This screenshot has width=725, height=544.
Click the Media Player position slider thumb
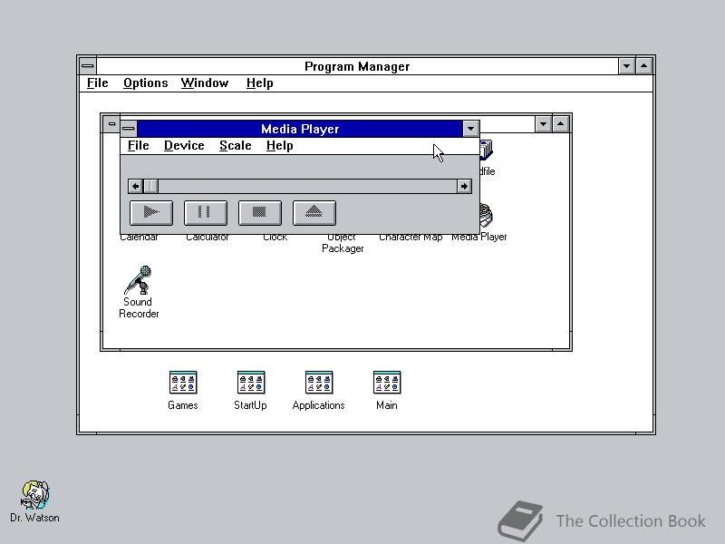[x=150, y=187]
